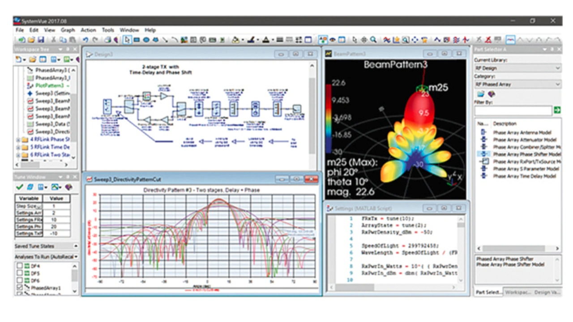Open the Analyses To Run dropdown
The height and width of the screenshot is (322, 573).
[x=76, y=256]
